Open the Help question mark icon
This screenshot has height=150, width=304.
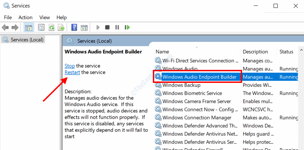point(74,27)
